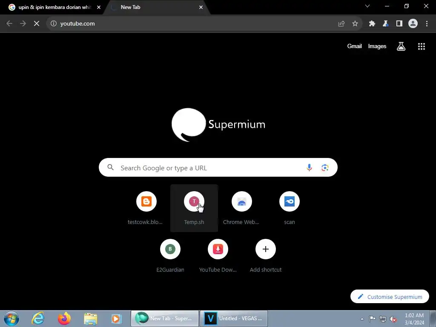The image size is (436, 327).
Task: Open the YouTube Dow... shortcut
Action: point(218,255)
